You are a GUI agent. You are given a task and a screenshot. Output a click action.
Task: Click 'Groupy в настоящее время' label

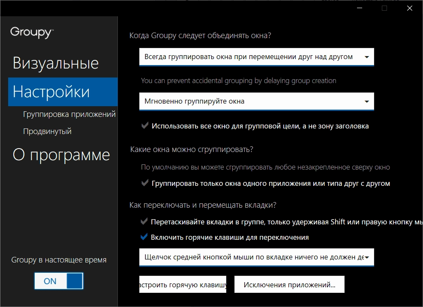59,260
